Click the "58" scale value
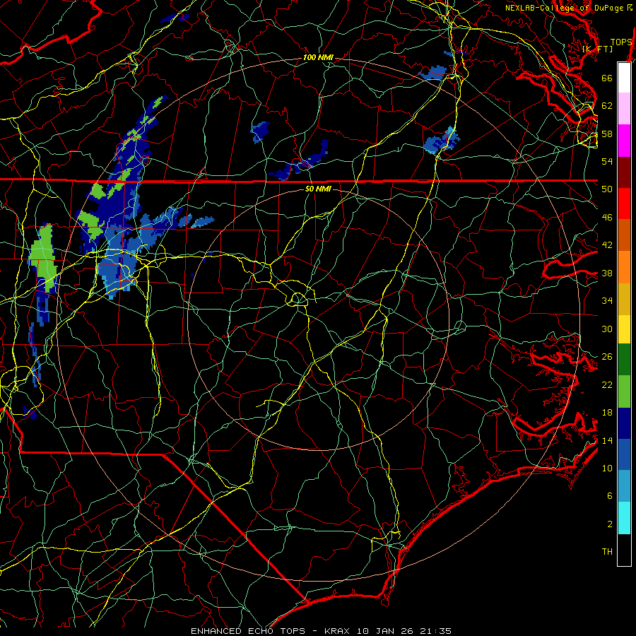636x636 pixels. coord(607,134)
